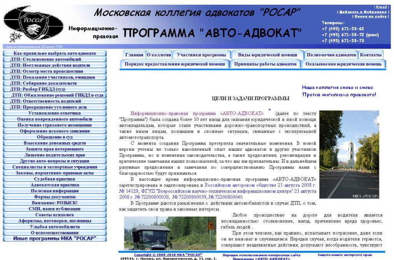This screenshot has height=260, width=394.
Task: Open Российском авторском обществе registration link
Action: [260, 185]
